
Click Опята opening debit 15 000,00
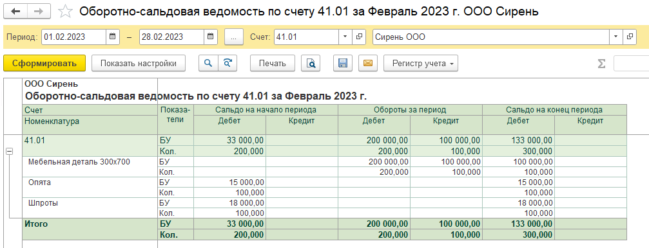coord(229,182)
